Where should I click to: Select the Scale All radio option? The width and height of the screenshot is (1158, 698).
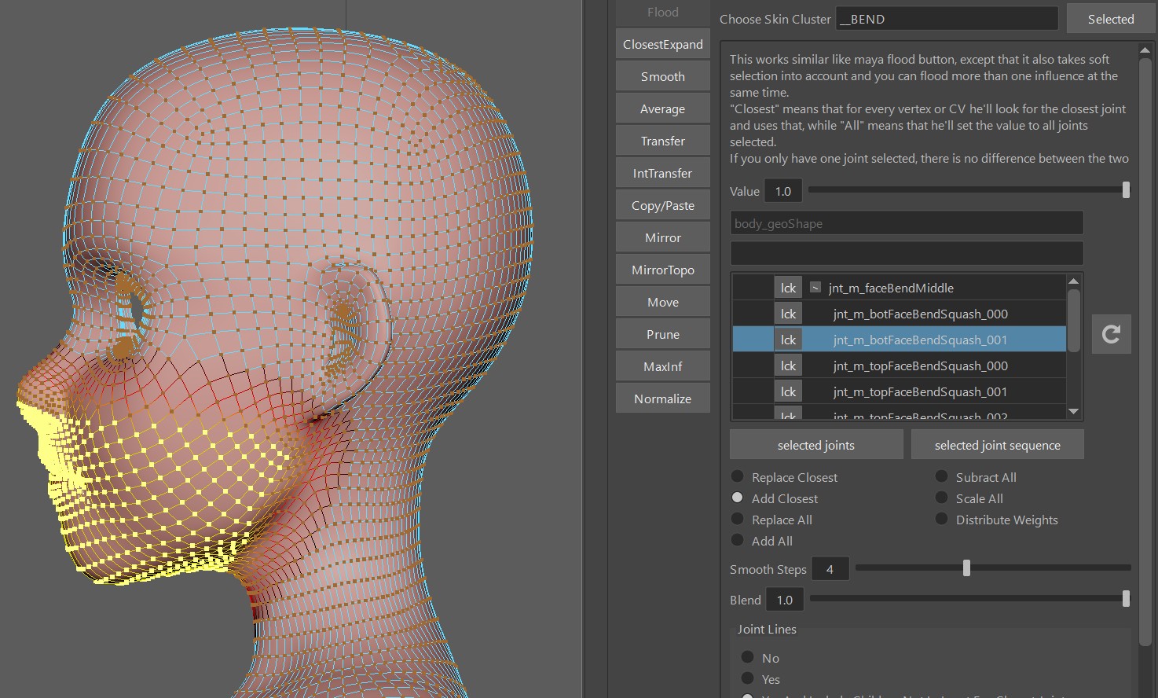coord(941,498)
